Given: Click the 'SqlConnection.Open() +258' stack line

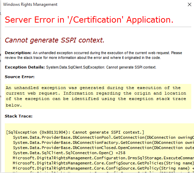Looking at the screenshot, I should [x=69, y=153].
